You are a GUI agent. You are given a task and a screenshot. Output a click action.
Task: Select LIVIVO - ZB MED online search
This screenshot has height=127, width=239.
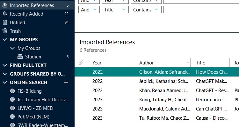pos(35,108)
